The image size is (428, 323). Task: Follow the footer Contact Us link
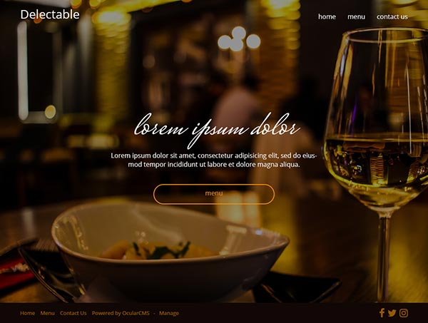[73, 313]
